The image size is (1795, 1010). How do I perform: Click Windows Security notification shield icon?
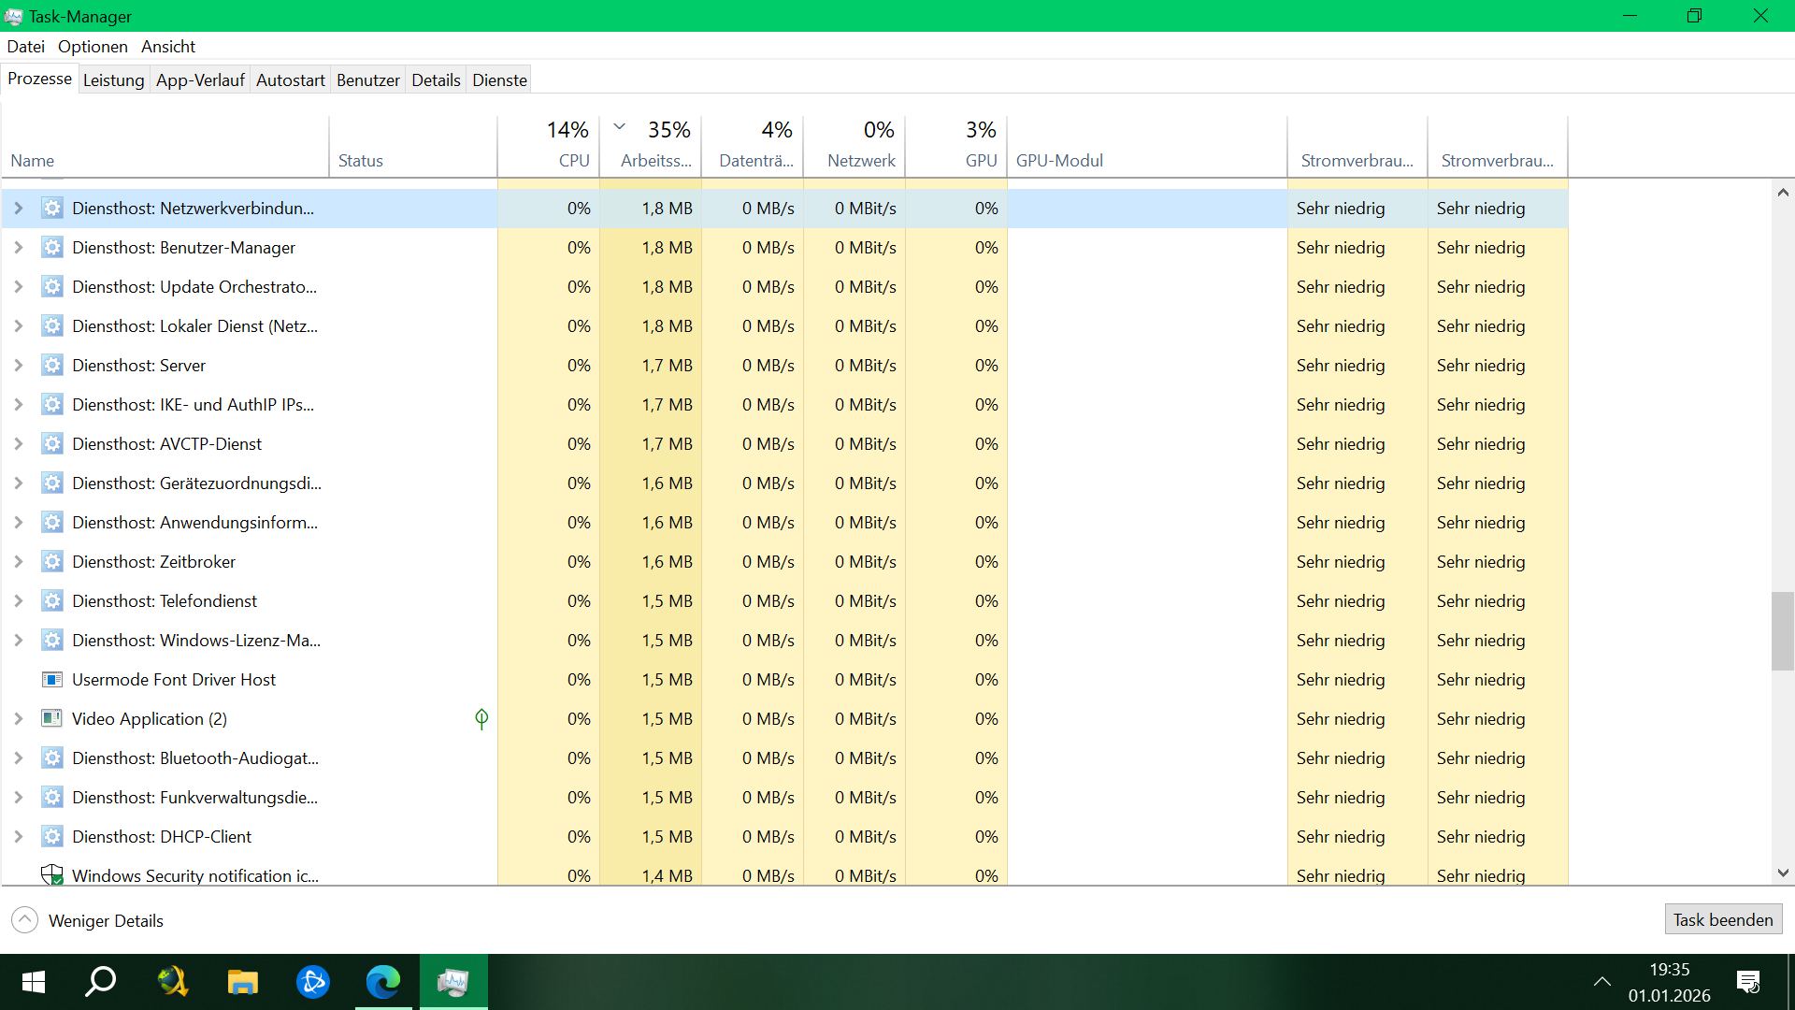click(x=51, y=875)
